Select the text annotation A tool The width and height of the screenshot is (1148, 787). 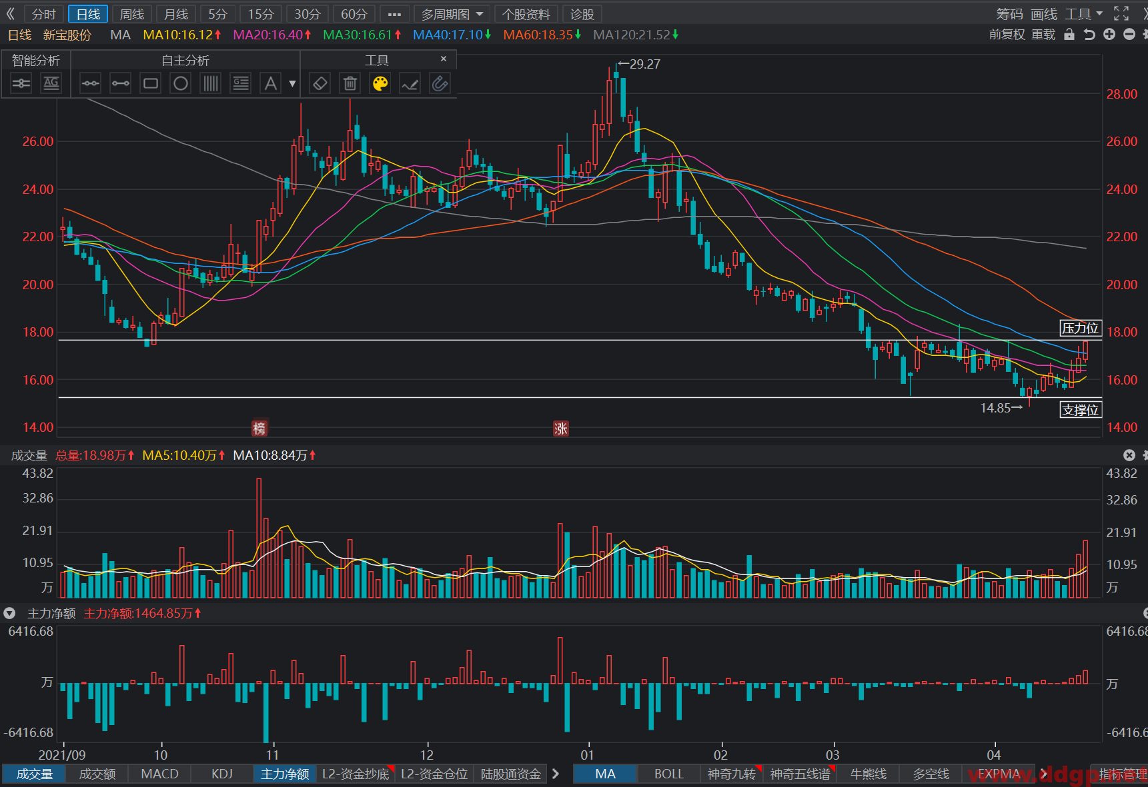[270, 83]
